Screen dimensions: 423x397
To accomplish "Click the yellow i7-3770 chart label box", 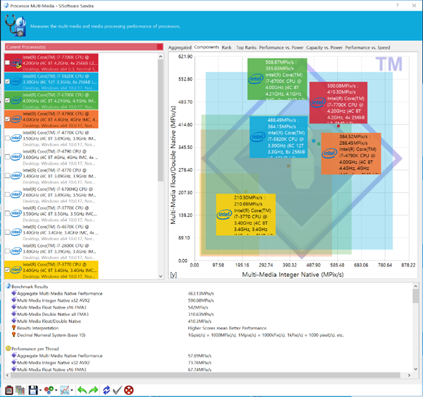I will (246, 214).
